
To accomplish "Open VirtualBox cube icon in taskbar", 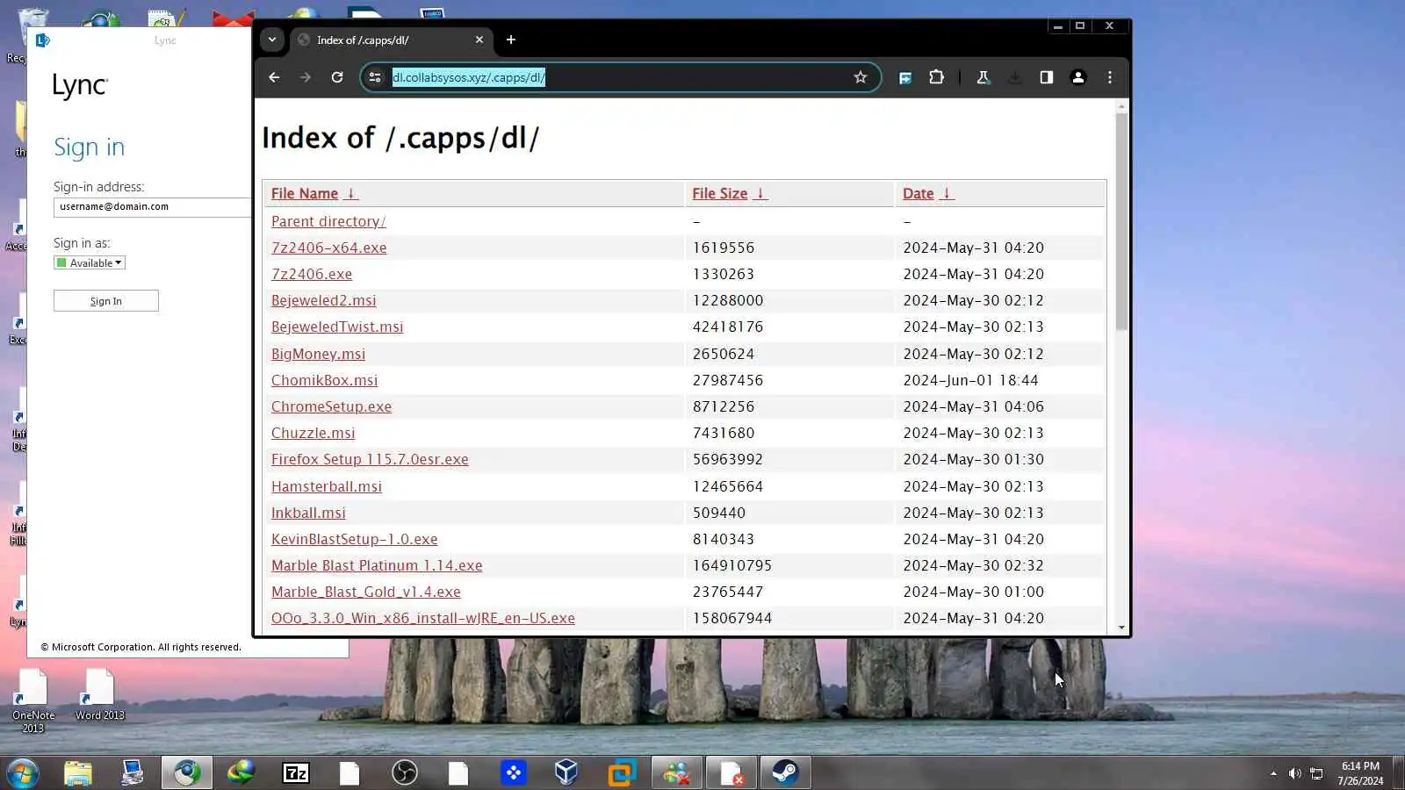I will click(566, 773).
